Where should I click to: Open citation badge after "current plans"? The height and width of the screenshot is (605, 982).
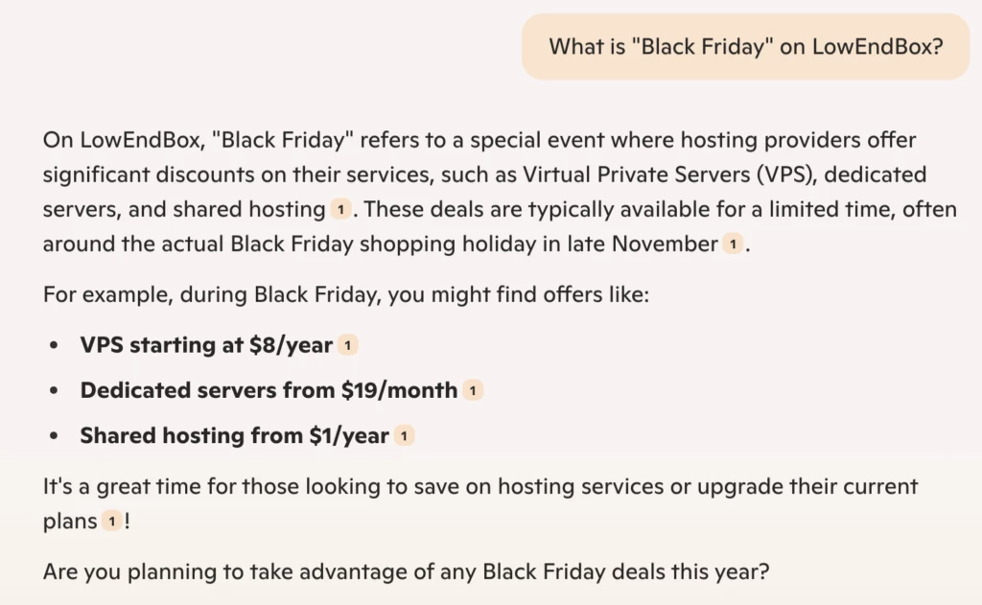tap(112, 522)
